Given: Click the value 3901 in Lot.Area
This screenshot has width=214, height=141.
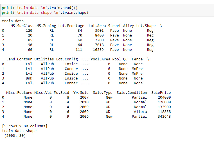Looking at the screenshot, I should click(99, 31).
